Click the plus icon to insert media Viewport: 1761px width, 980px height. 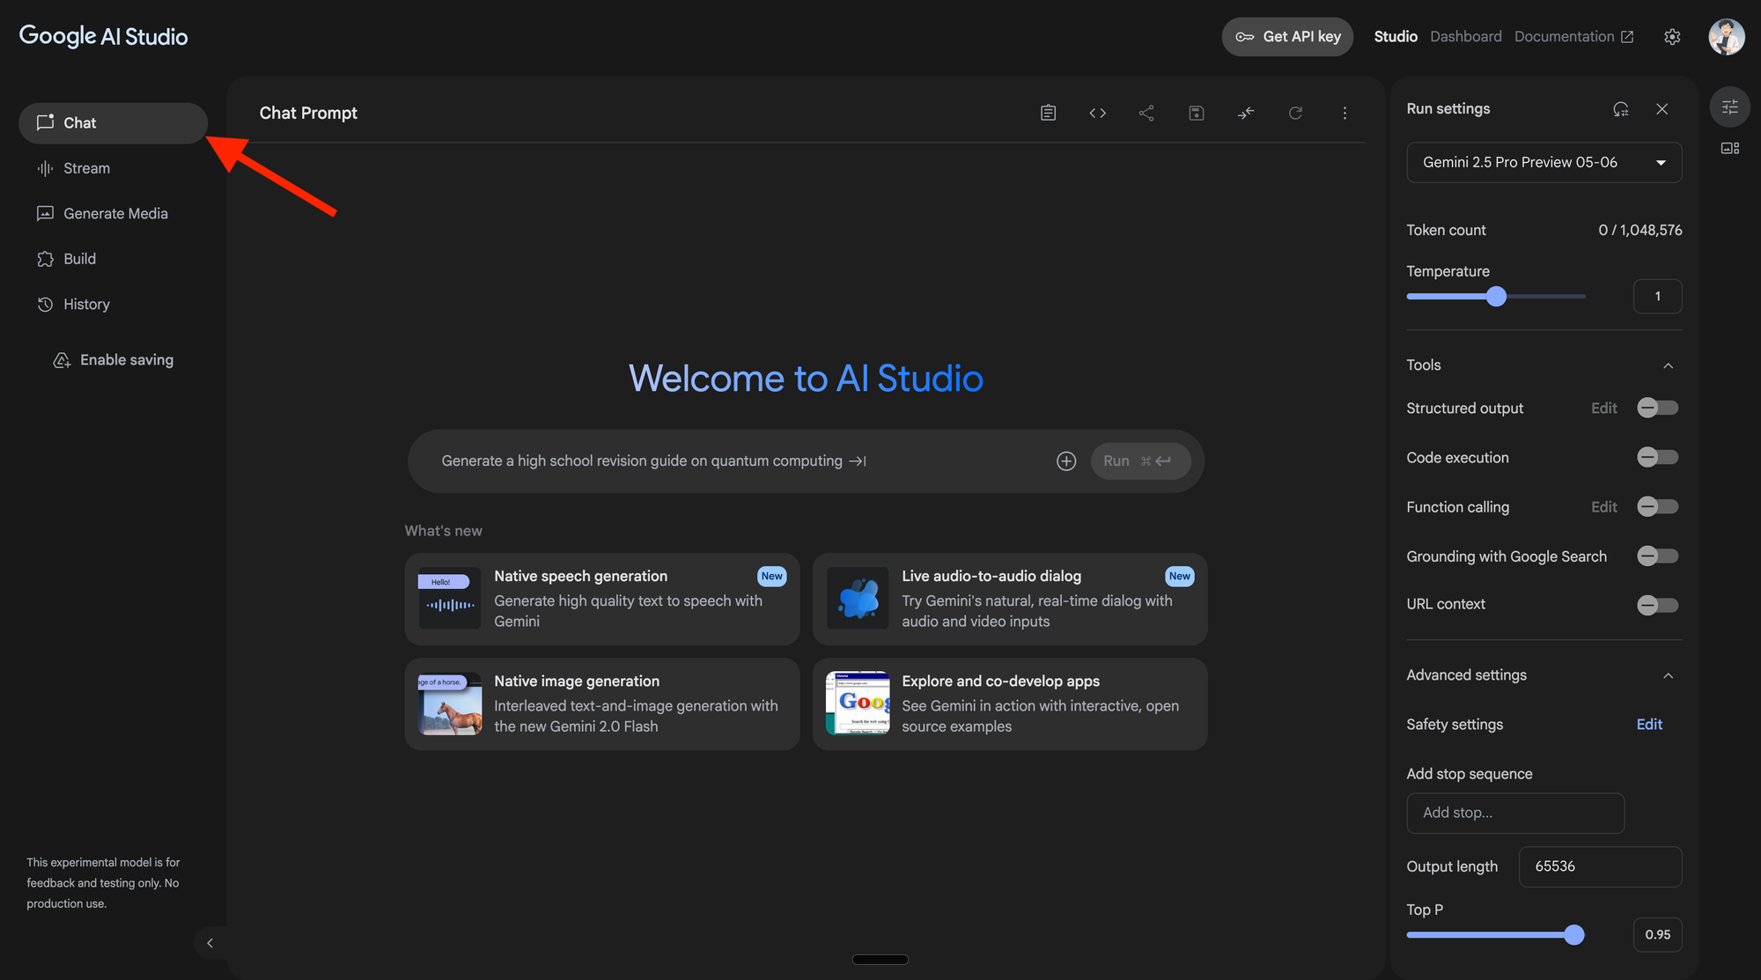[x=1066, y=461]
